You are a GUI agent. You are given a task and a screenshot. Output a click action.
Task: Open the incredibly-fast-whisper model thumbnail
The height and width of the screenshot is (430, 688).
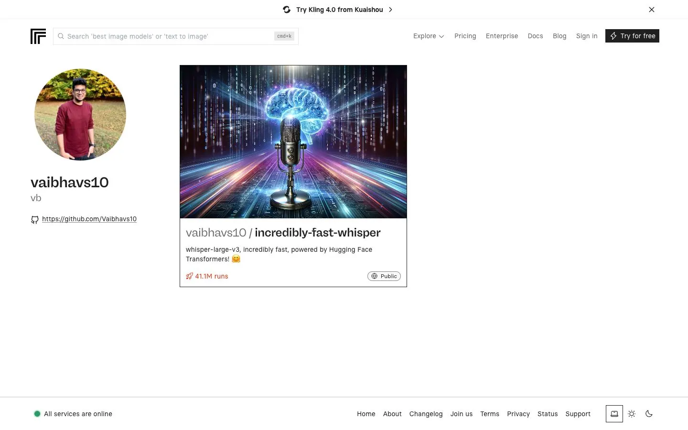[293, 142]
